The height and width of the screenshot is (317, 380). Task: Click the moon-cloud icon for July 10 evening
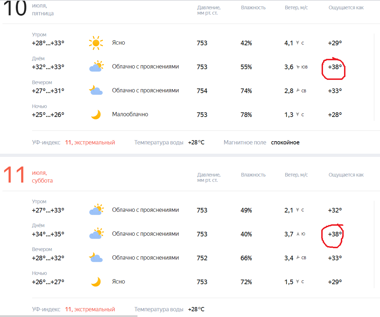[96, 90]
